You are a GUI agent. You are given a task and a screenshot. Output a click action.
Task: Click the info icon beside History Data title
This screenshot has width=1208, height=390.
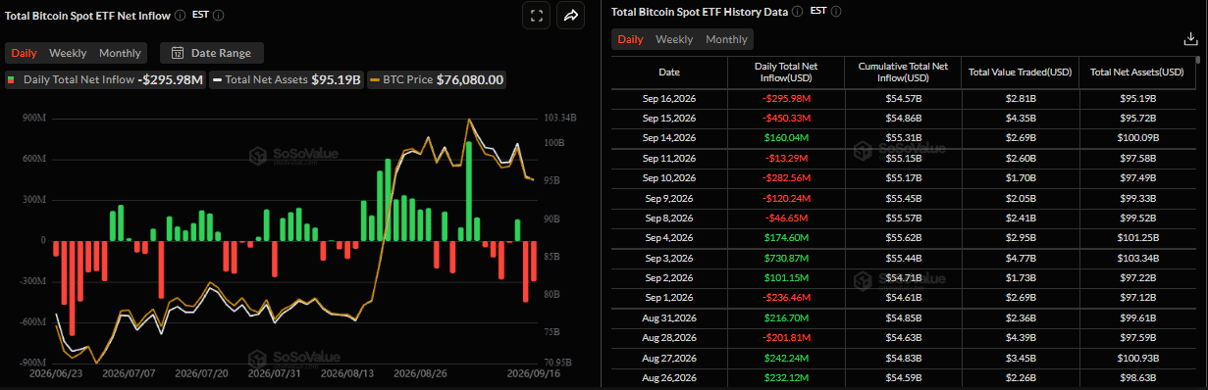click(x=797, y=12)
